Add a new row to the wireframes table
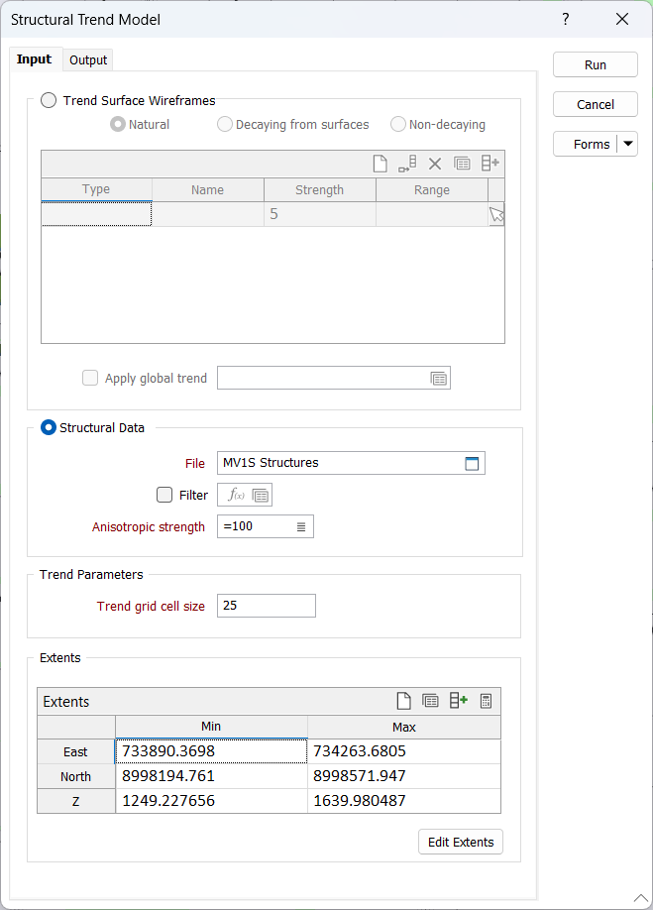This screenshot has width=653, height=910. (491, 163)
